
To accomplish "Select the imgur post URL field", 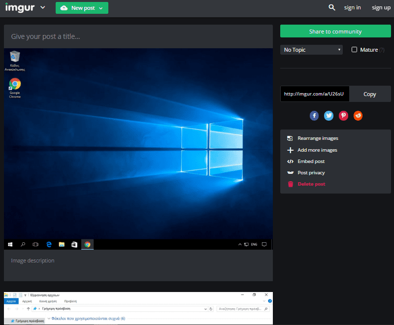I will click(x=315, y=94).
